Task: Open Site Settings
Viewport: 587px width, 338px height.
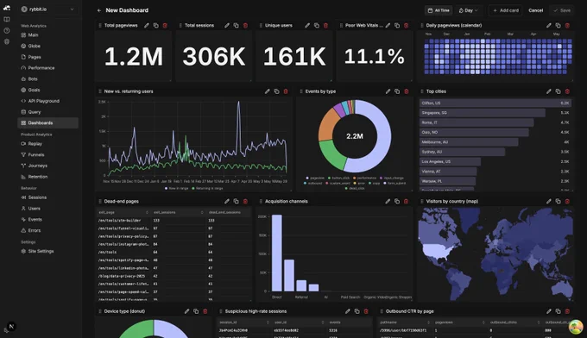Action: (x=48, y=251)
